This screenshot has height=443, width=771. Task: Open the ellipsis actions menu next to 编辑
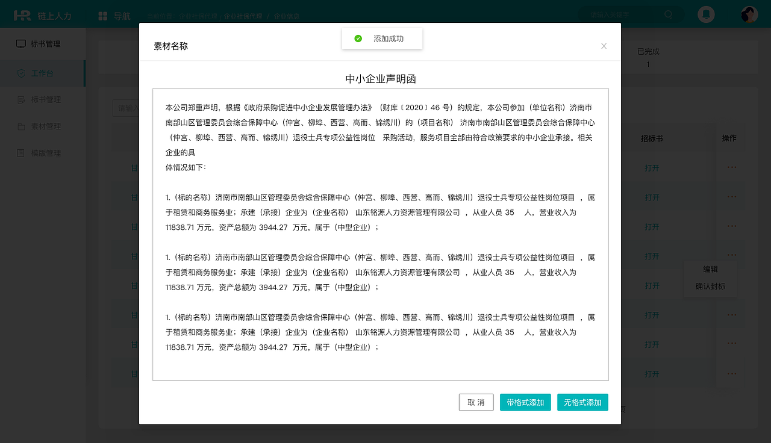[732, 256]
